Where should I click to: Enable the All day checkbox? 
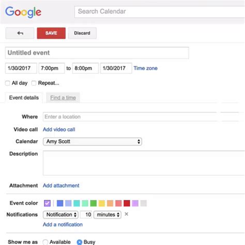tap(8, 83)
